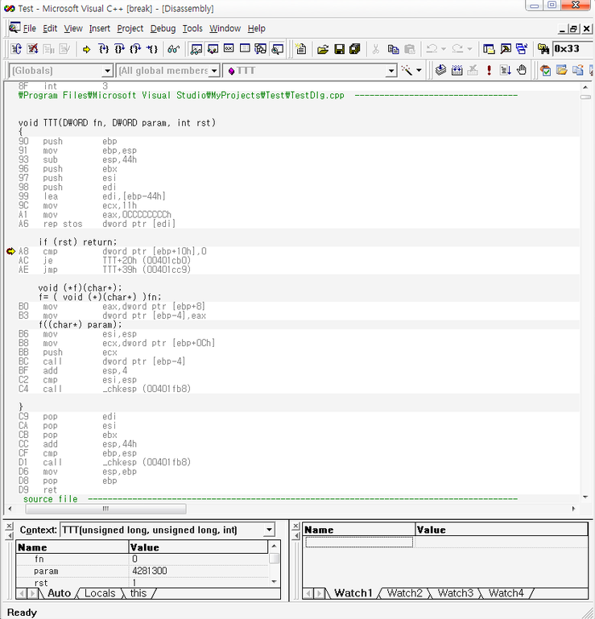Click the find text field showing 0x33
Viewport: 595px width, 619px height.
tap(572, 49)
